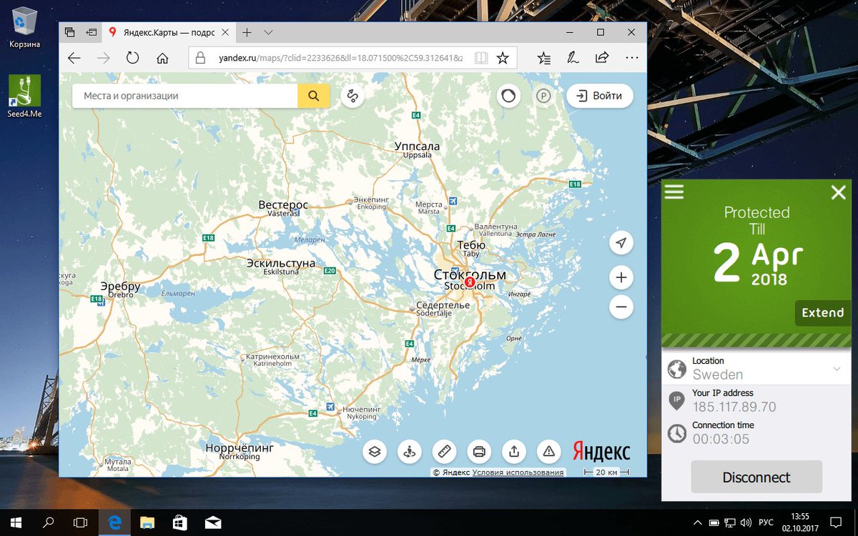This screenshot has height=536, width=858.
Task: Click the Connection time 00:03:05 value
Action: [x=721, y=440]
